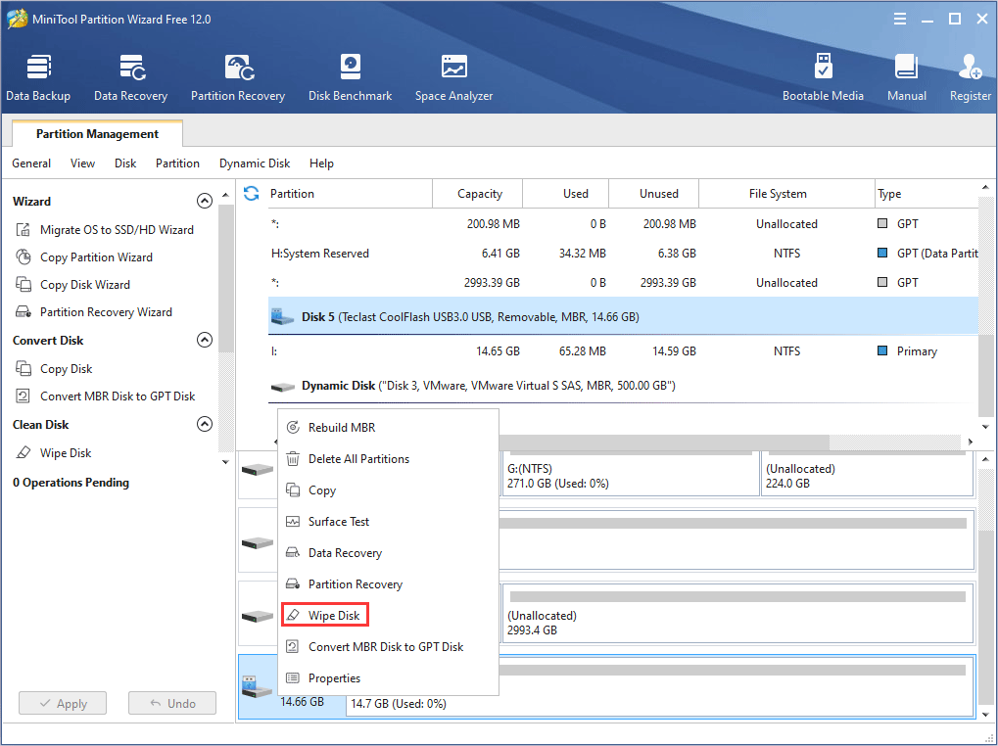Click the disk map scroll-up arrow

[985, 458]
